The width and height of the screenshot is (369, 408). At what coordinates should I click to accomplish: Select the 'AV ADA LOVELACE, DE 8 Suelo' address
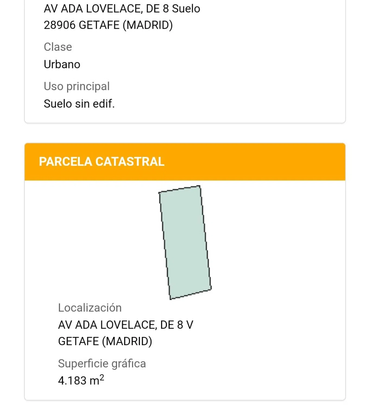(122, 9)
